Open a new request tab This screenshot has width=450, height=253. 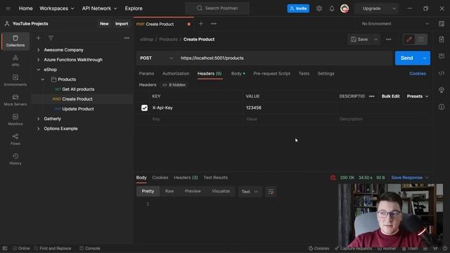click(x=201, y=24)
